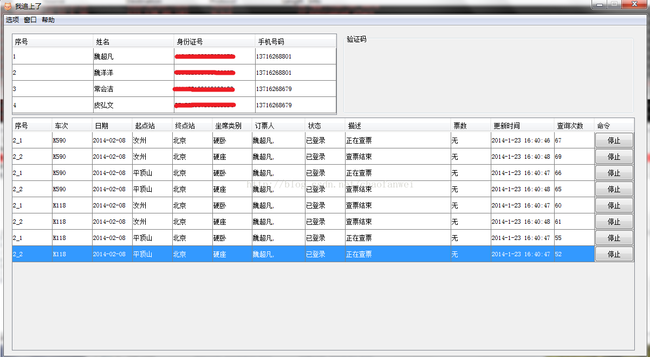Minimize the 我追上了 window
Image resolution: width=650 pixels, height=357 pixels.
599,4
